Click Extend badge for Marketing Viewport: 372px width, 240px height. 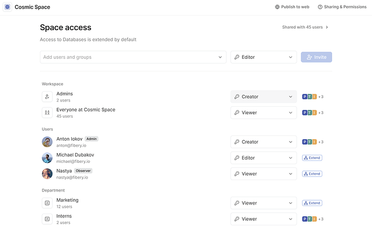coord(312,203)
